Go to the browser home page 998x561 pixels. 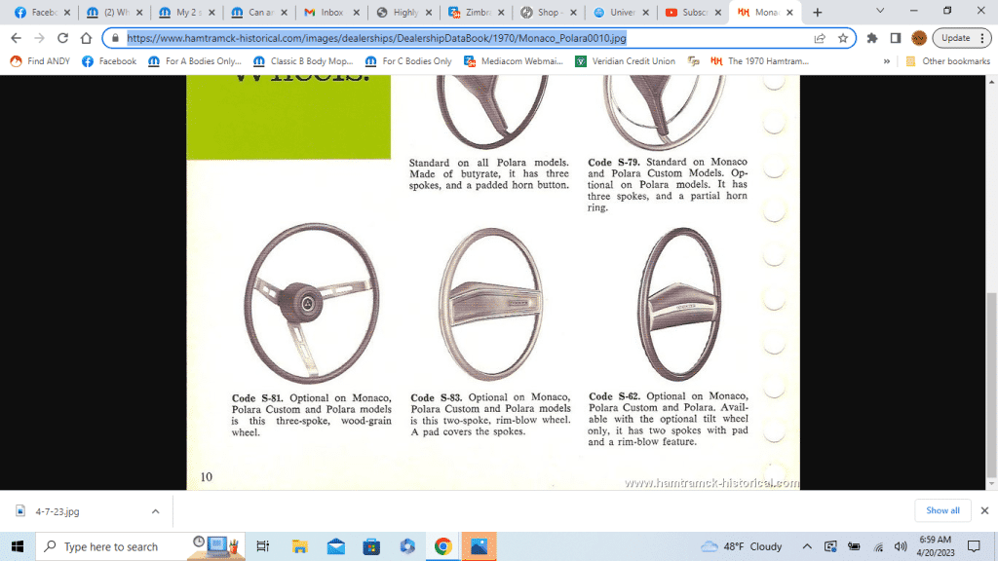coord(86,38)
